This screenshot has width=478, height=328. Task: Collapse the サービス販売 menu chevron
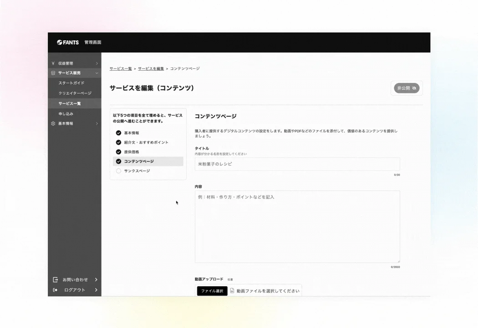96,73
